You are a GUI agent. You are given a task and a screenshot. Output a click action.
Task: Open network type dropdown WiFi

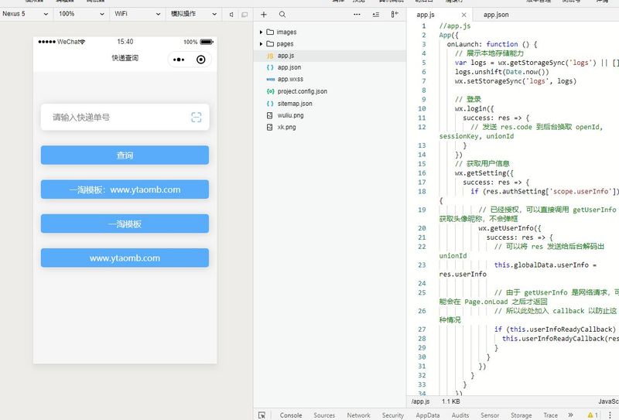138,14
